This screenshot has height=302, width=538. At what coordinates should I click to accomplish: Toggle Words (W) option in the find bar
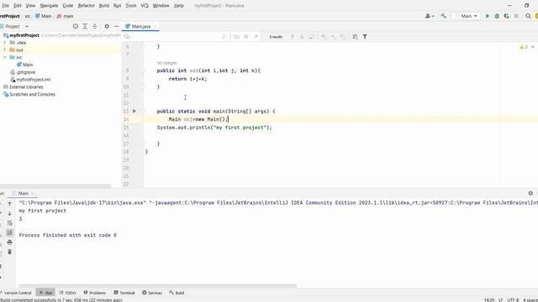pos(246,37)
